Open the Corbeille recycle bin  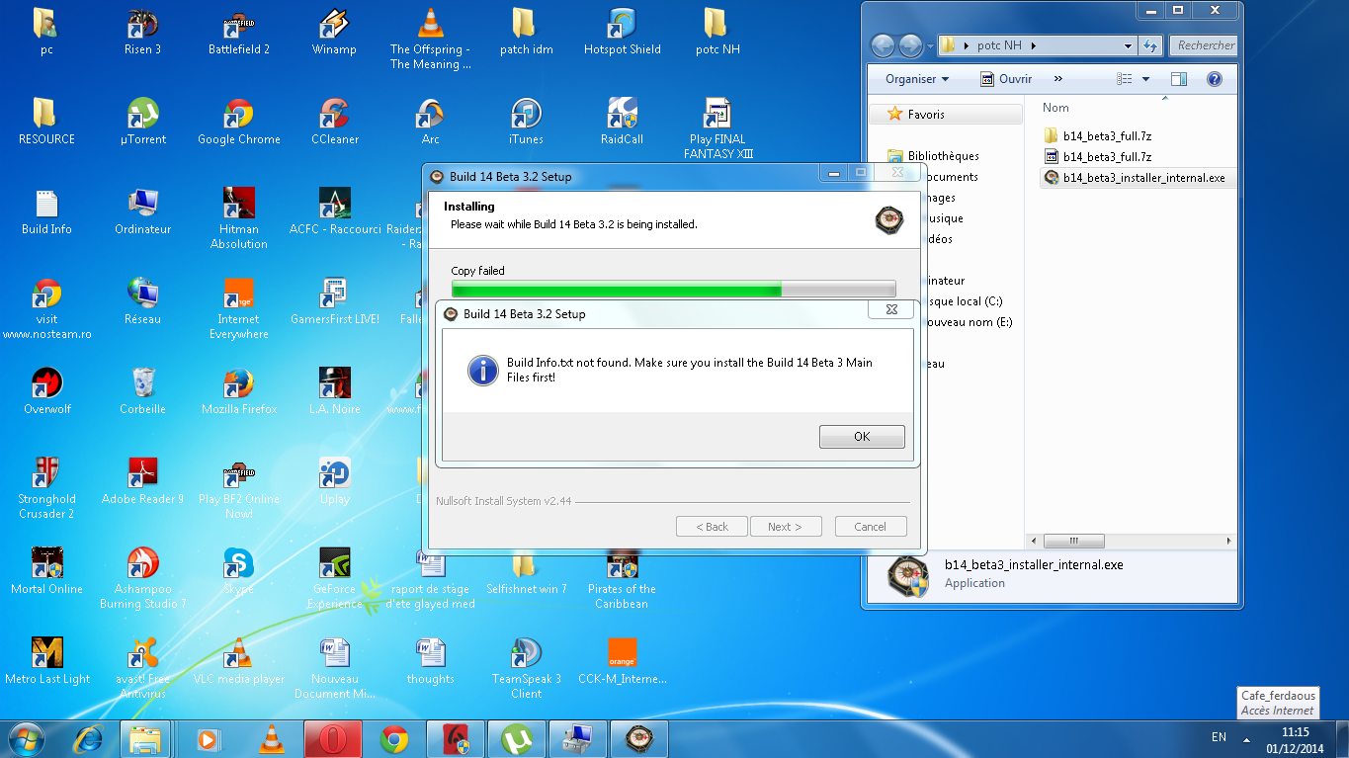142,392
